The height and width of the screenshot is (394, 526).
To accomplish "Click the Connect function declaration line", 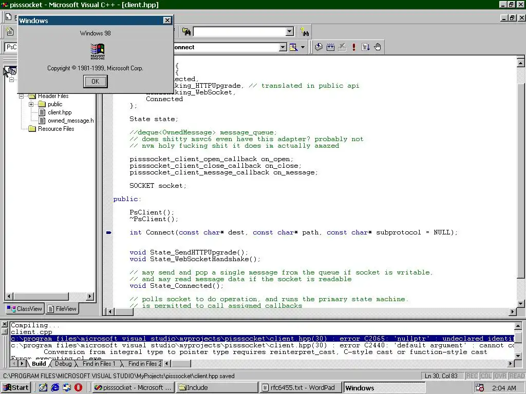I will click(293, 232).
